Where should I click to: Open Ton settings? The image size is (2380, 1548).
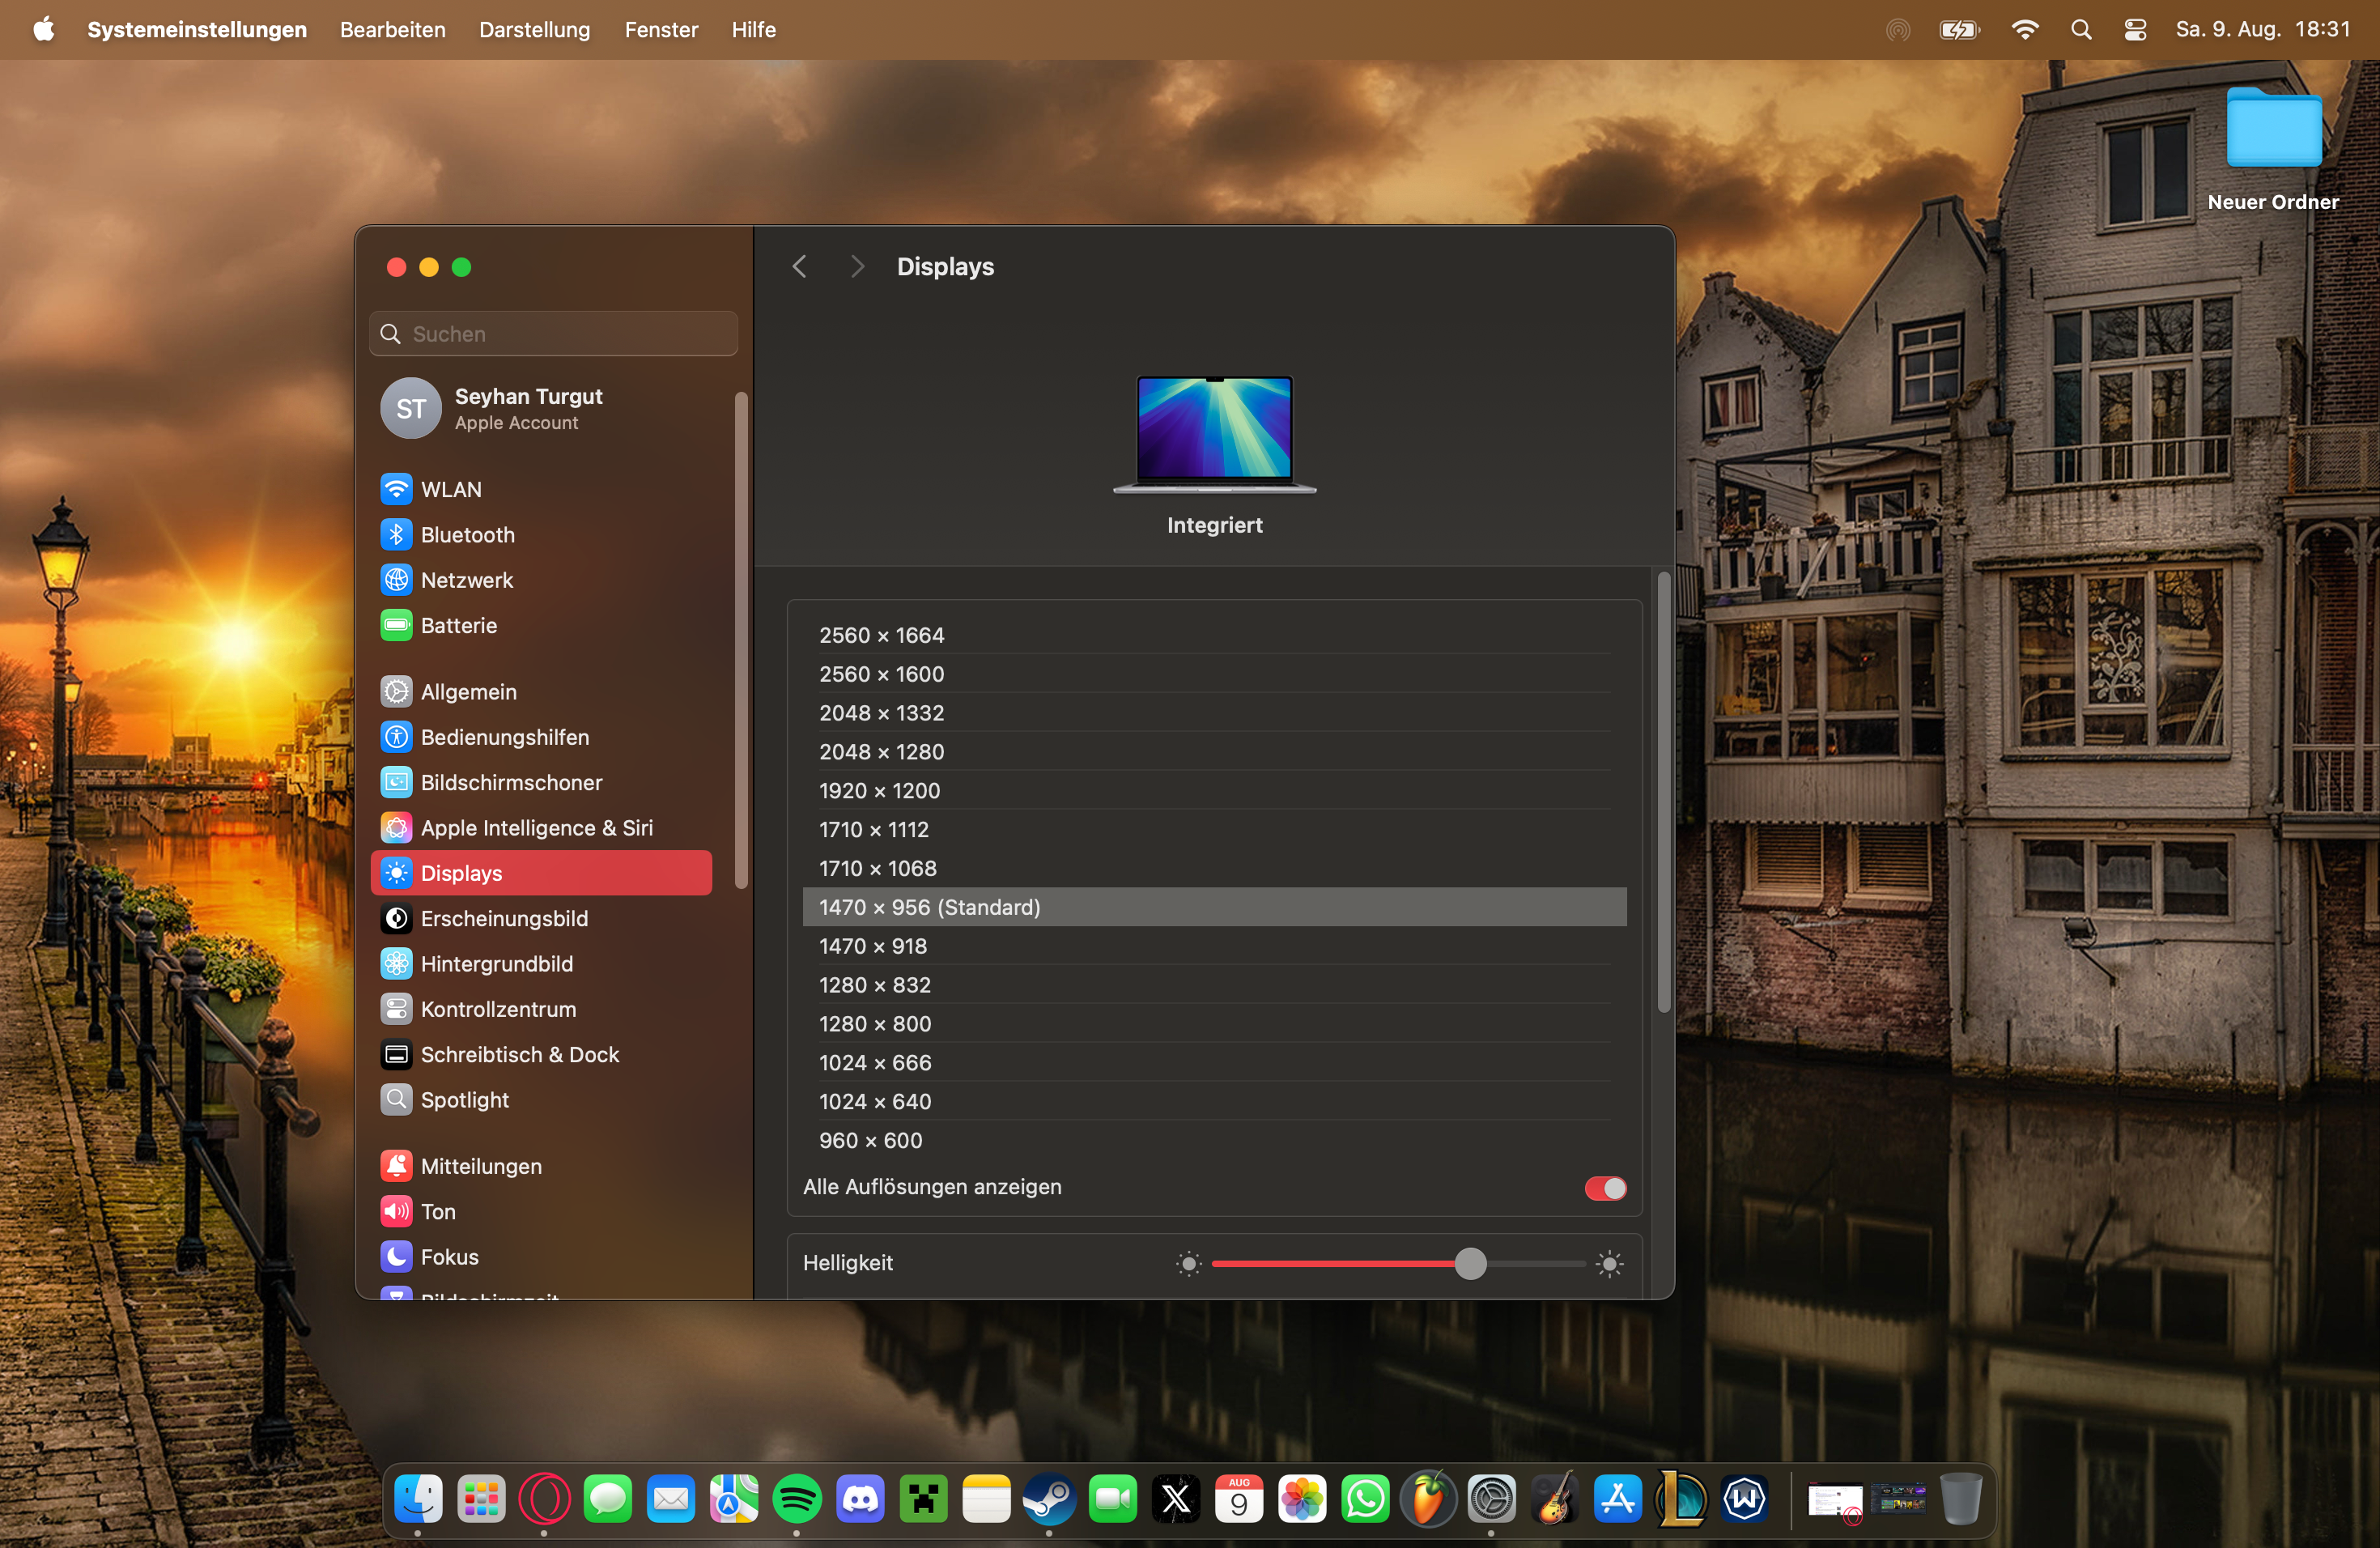(x=541, y=1211)
